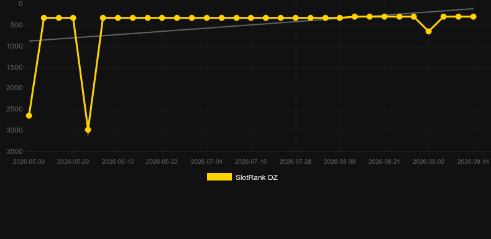Click the 2026-05-29 x-axis label
The width and height of the screenshot is (491, 239).
(73, 162)
